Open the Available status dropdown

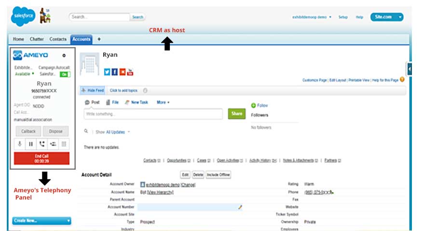[24, 74]
